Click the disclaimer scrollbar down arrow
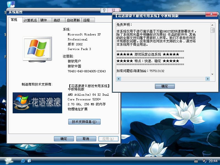The image size is (220, 165). coord(212,74)
